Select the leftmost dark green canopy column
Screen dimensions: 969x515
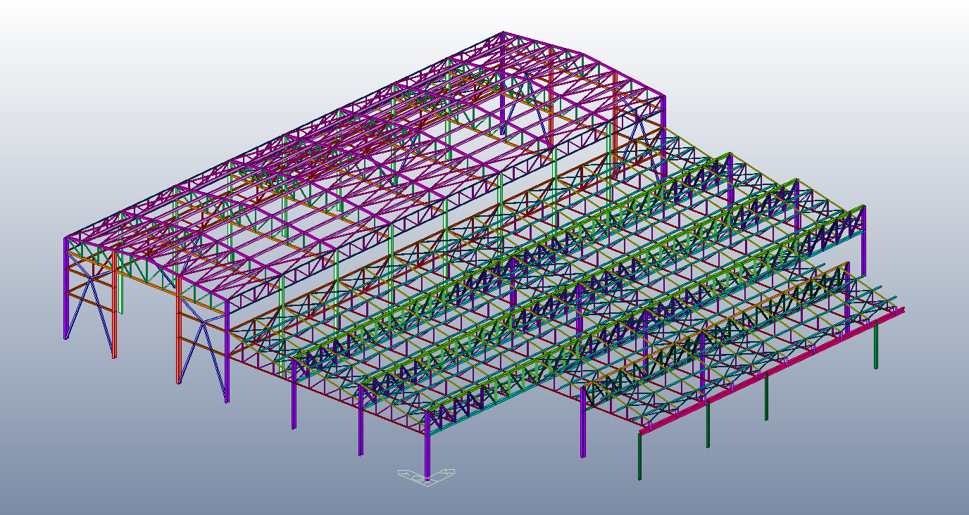639,456
